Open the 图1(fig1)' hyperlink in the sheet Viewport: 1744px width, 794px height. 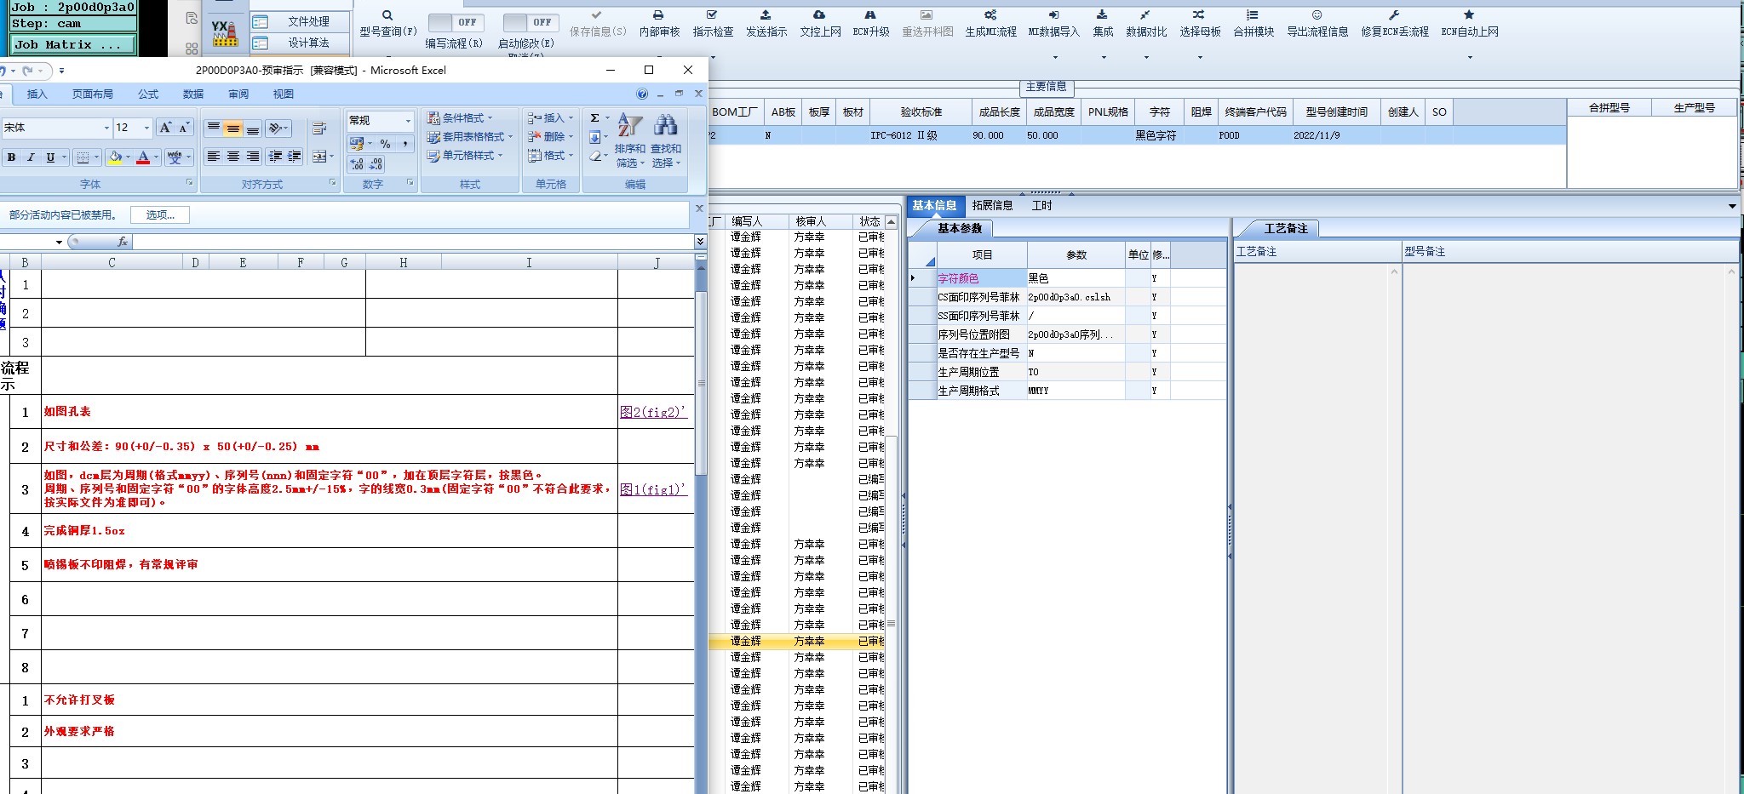(653, 489)
